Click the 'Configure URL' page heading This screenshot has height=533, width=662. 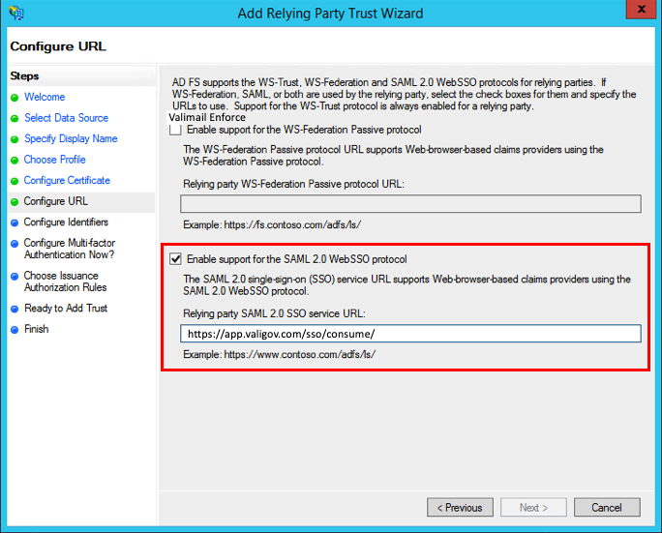(x=58, y=46)
